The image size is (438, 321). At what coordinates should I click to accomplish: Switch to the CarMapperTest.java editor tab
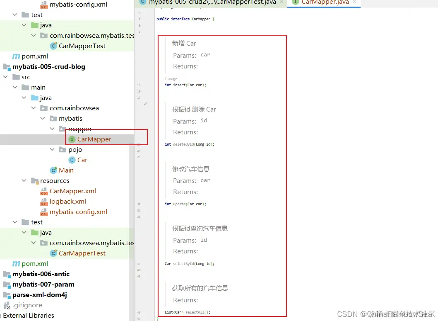(211, 2)
